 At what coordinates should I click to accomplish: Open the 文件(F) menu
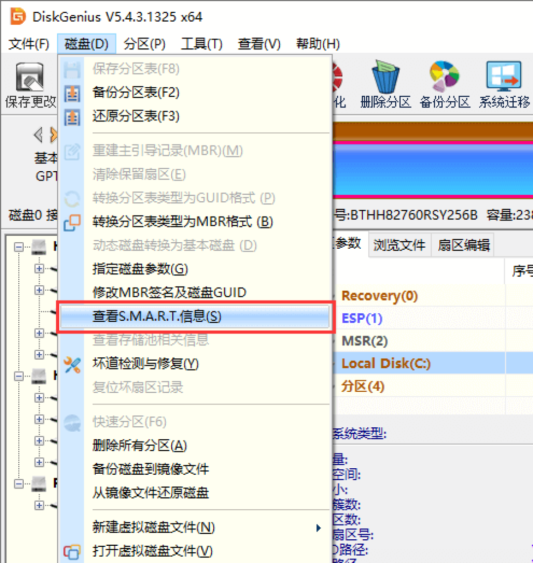point(29,44)
